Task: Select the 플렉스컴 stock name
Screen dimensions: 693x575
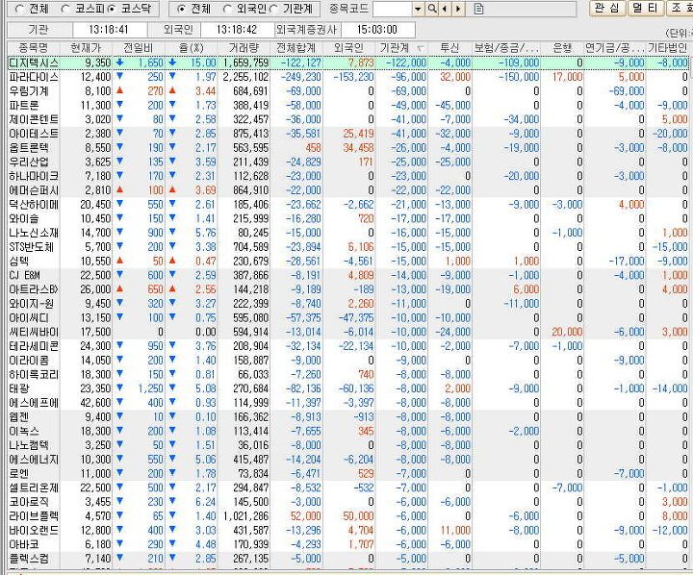Action: (29, 559)
